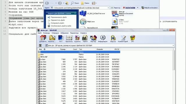
Task: Select a.class in the archive list
Action: point(79,59)
